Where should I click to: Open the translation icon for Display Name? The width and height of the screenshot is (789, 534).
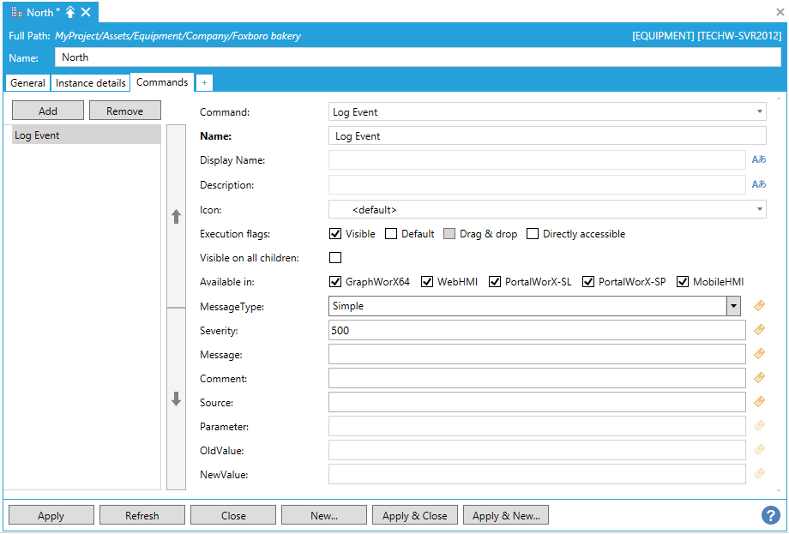pyautogui.click(x=758, y=159)
